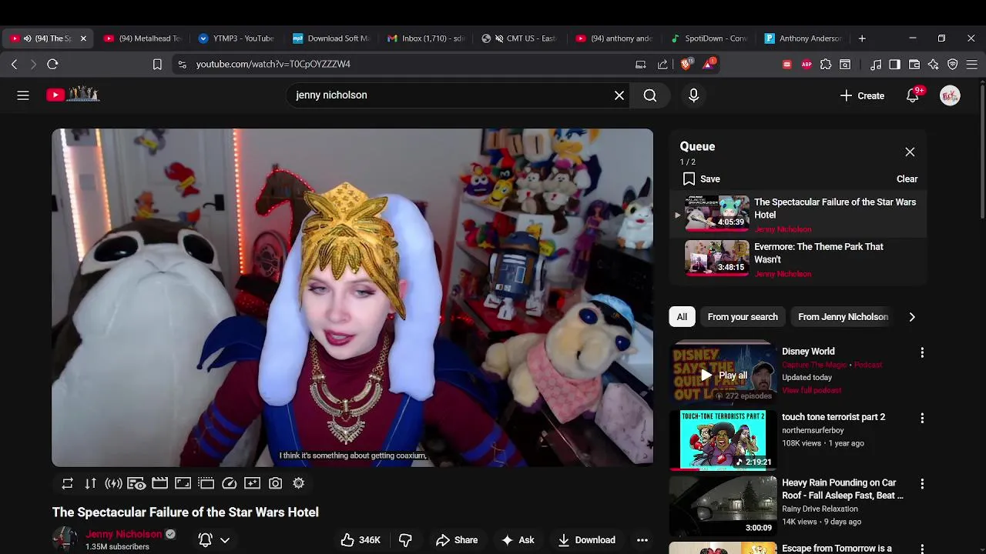Image resolution: width=986 pixels, height=554 pixels.
Task: Click the card-with-eye icon below the video
Action: pyautogui.click(x=136, y=483)
